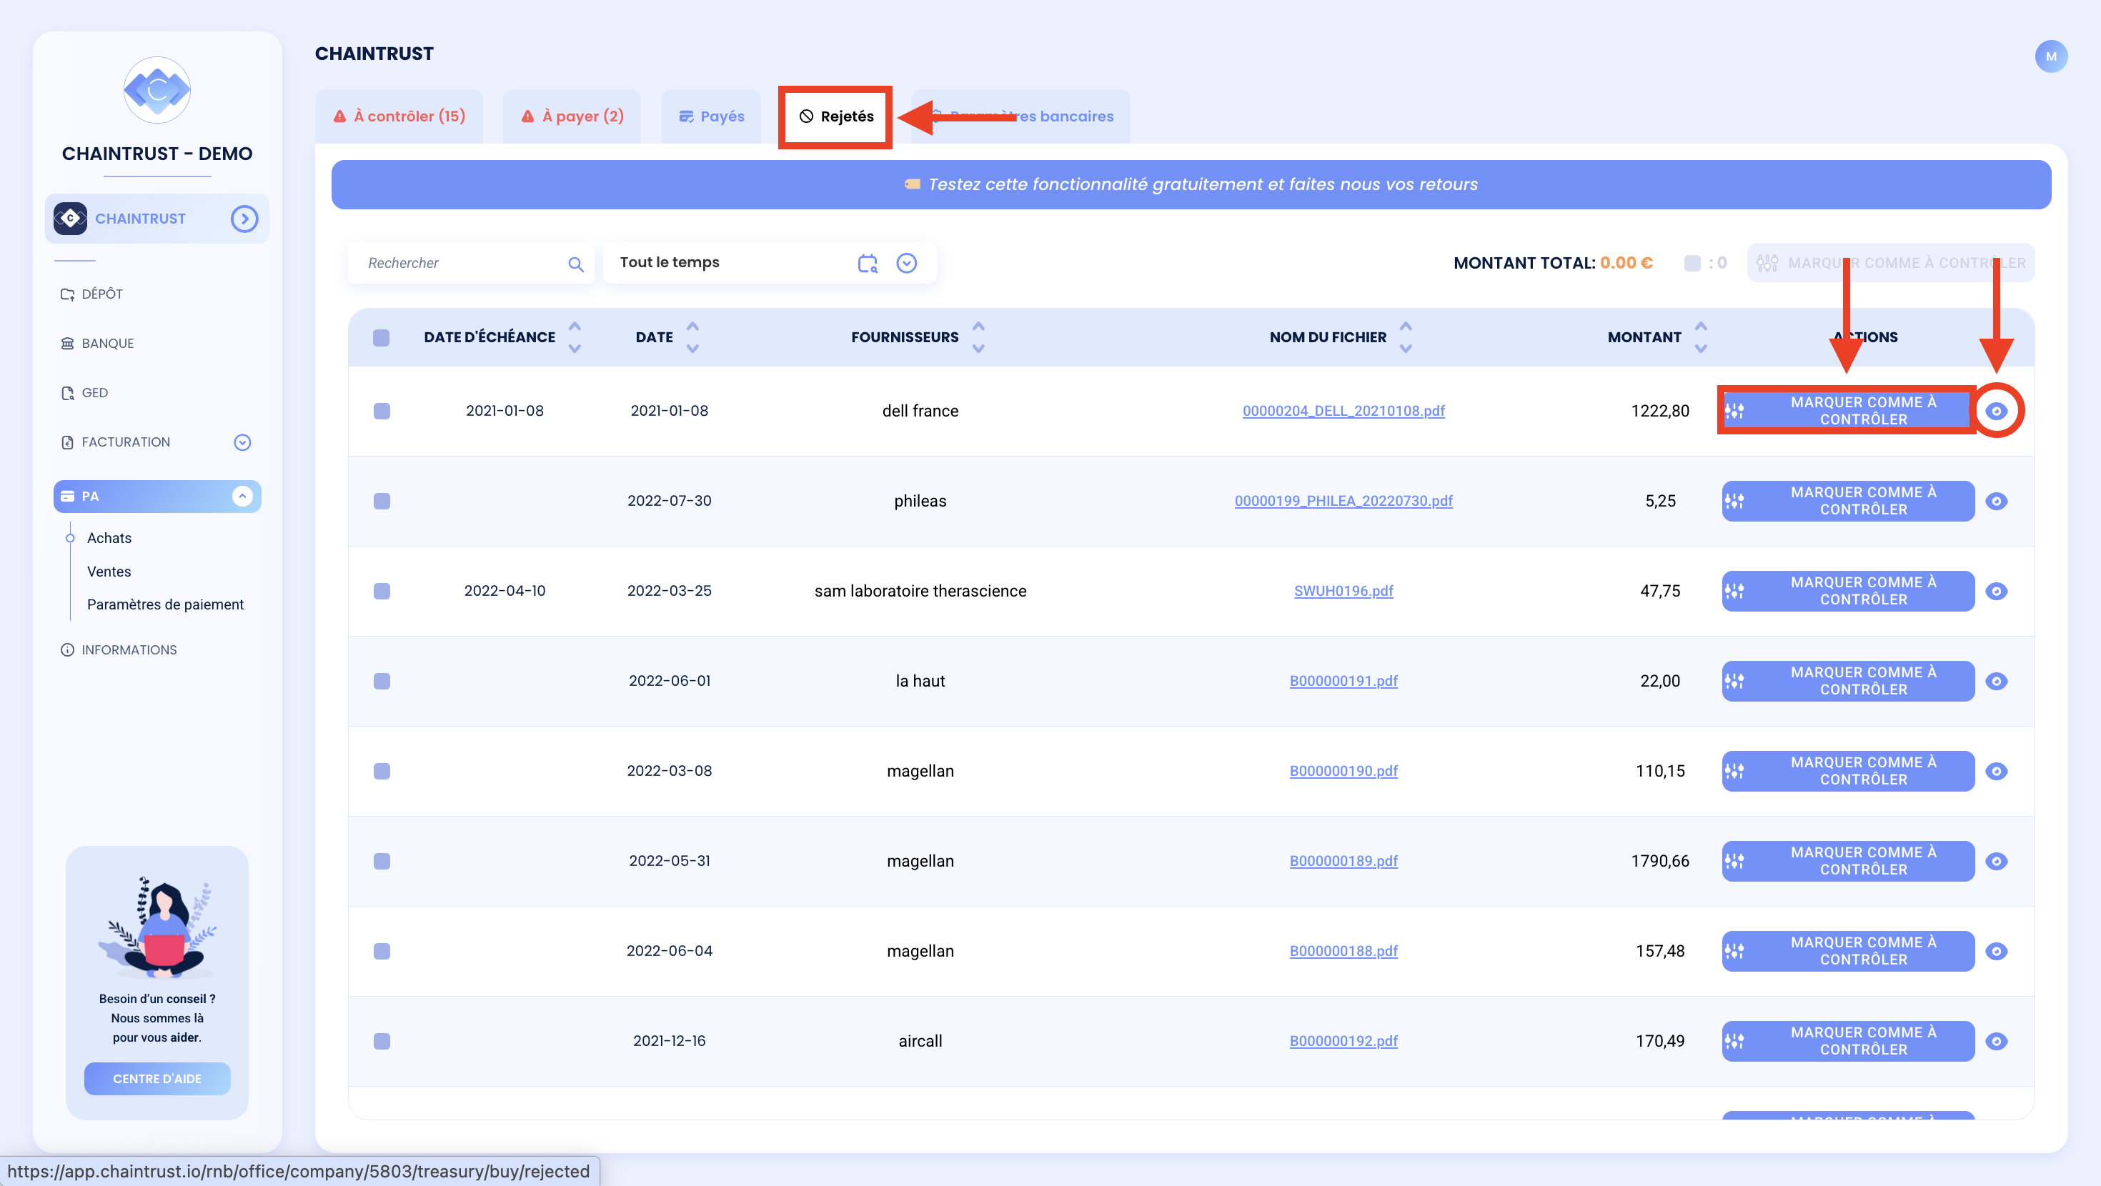Check the magellan 2022-05-31 row checkbox
The image size is (2101, 1186).
pos(381,860)
